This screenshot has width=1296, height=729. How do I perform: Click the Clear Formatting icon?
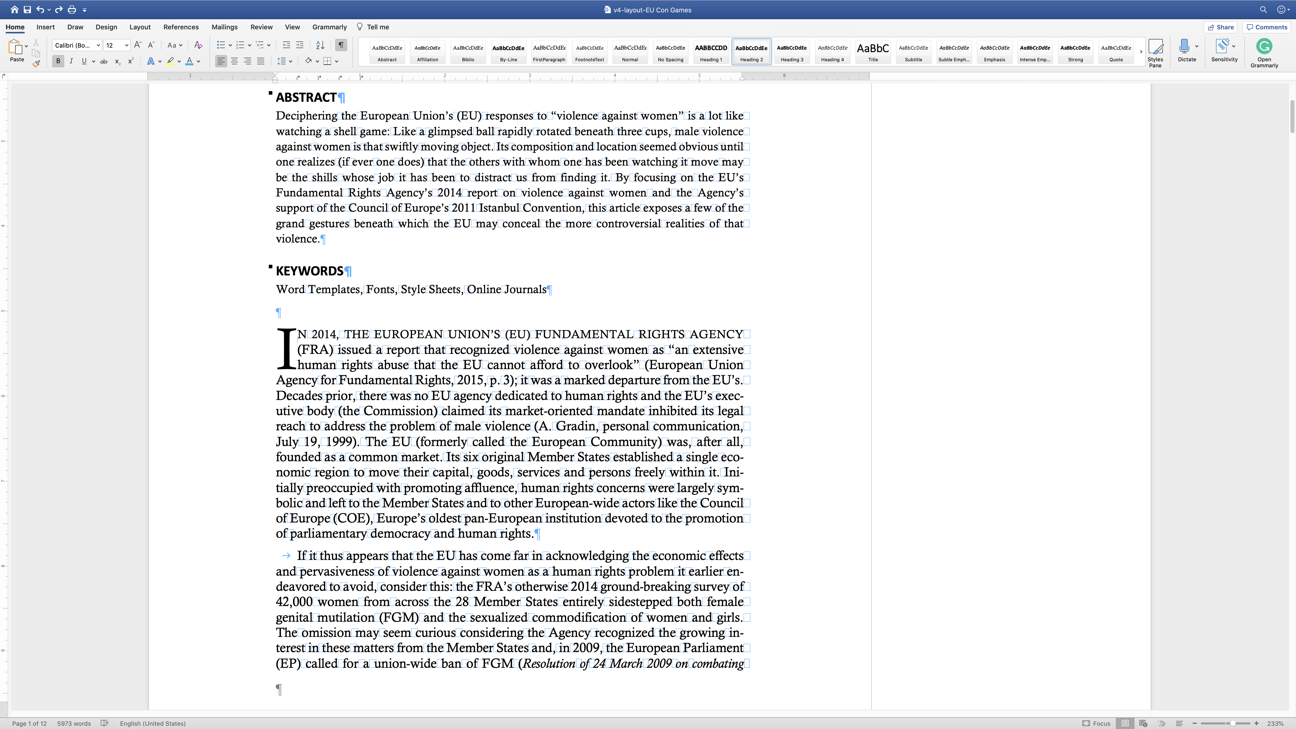coord(198,45)
